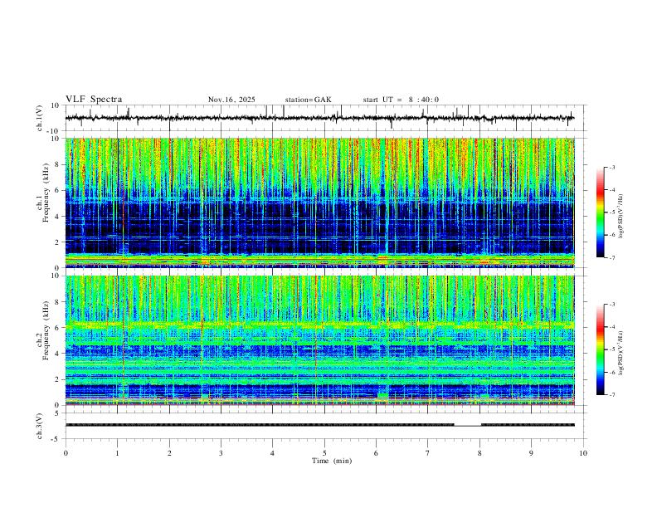Click time-axis tick label "1"

click(x=117, y=453)
